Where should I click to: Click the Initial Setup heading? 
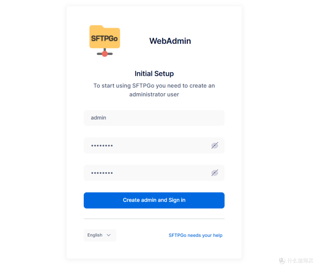[x=154, y=73]
